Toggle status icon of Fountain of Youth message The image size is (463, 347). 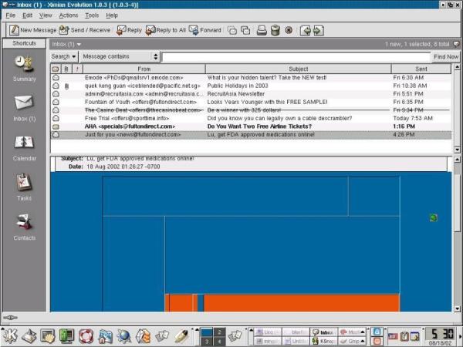pos(56,102)
